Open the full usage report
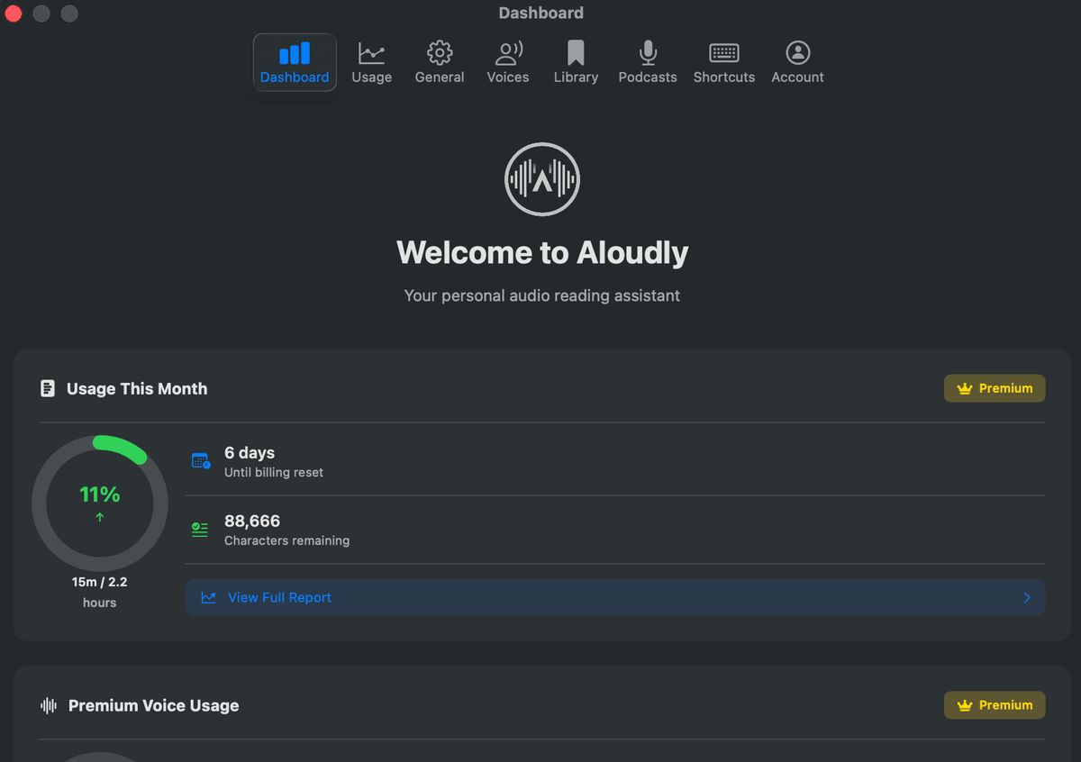Viewport: 1081px width, 762px height. point(615,597)
